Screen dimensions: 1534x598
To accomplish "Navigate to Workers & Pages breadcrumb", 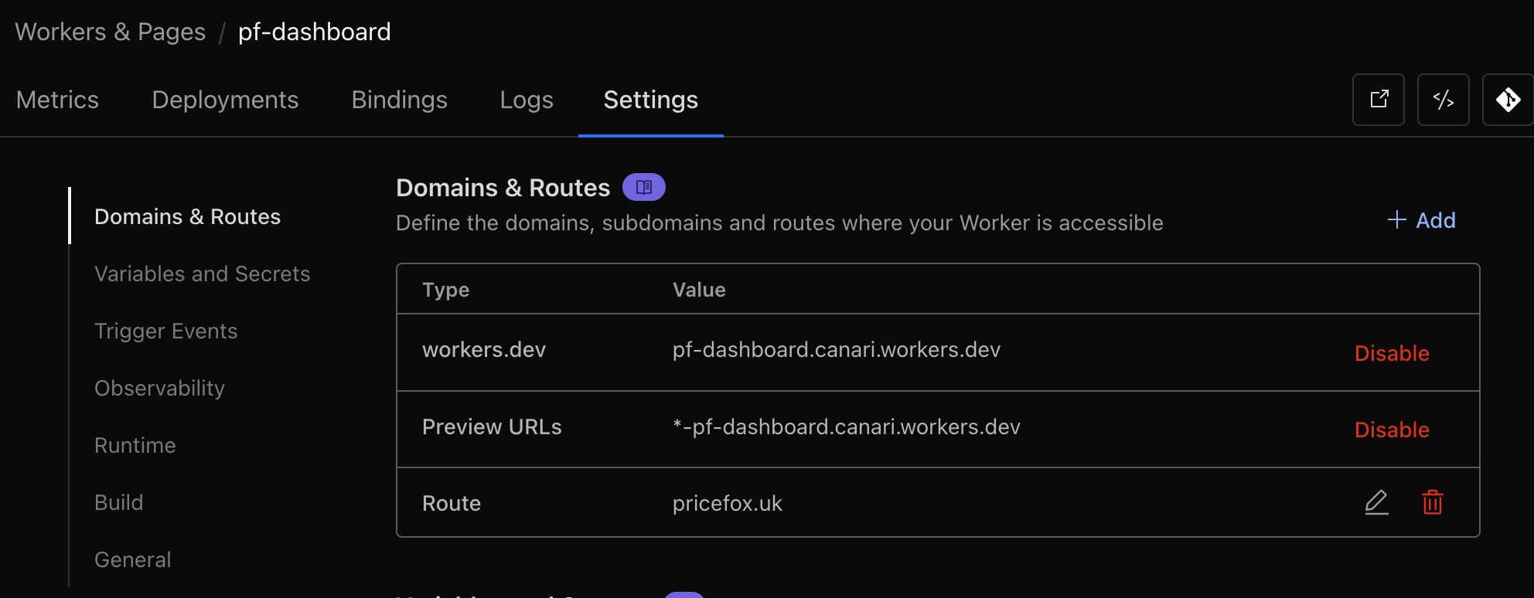I will (111, 32).
